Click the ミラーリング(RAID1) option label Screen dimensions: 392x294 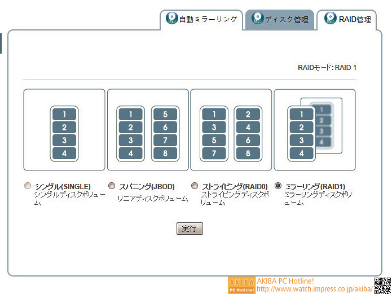315,186
